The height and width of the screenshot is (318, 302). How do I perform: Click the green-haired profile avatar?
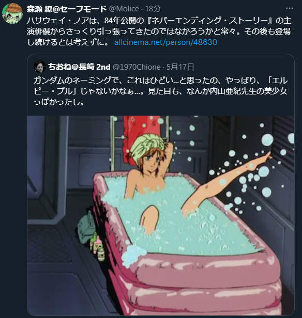click(12, 13)
